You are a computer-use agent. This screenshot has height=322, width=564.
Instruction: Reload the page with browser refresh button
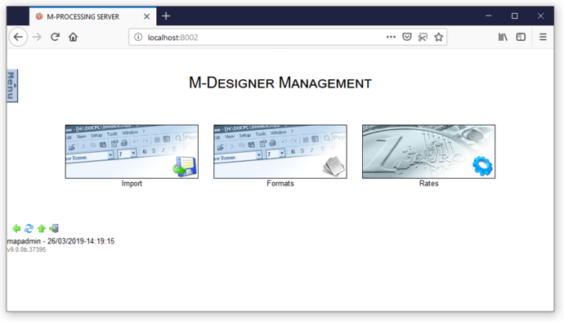coord(55,37)
